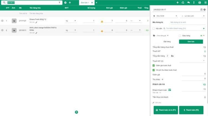
Task: Enable the Giao hàng checkbox
Action: [x=180, y=36]
